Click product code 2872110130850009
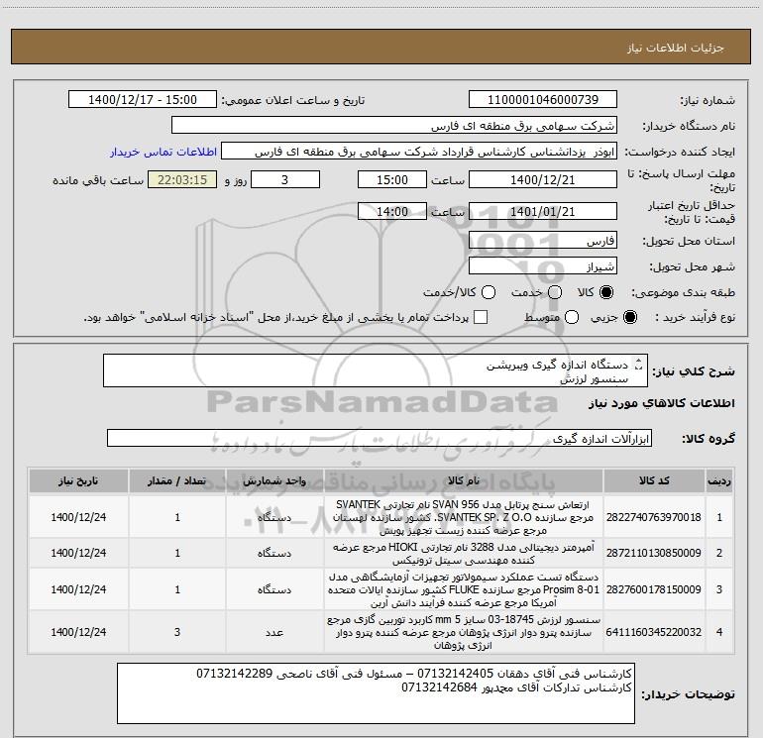Screen dimensions: 763x738 pos(654,553)
